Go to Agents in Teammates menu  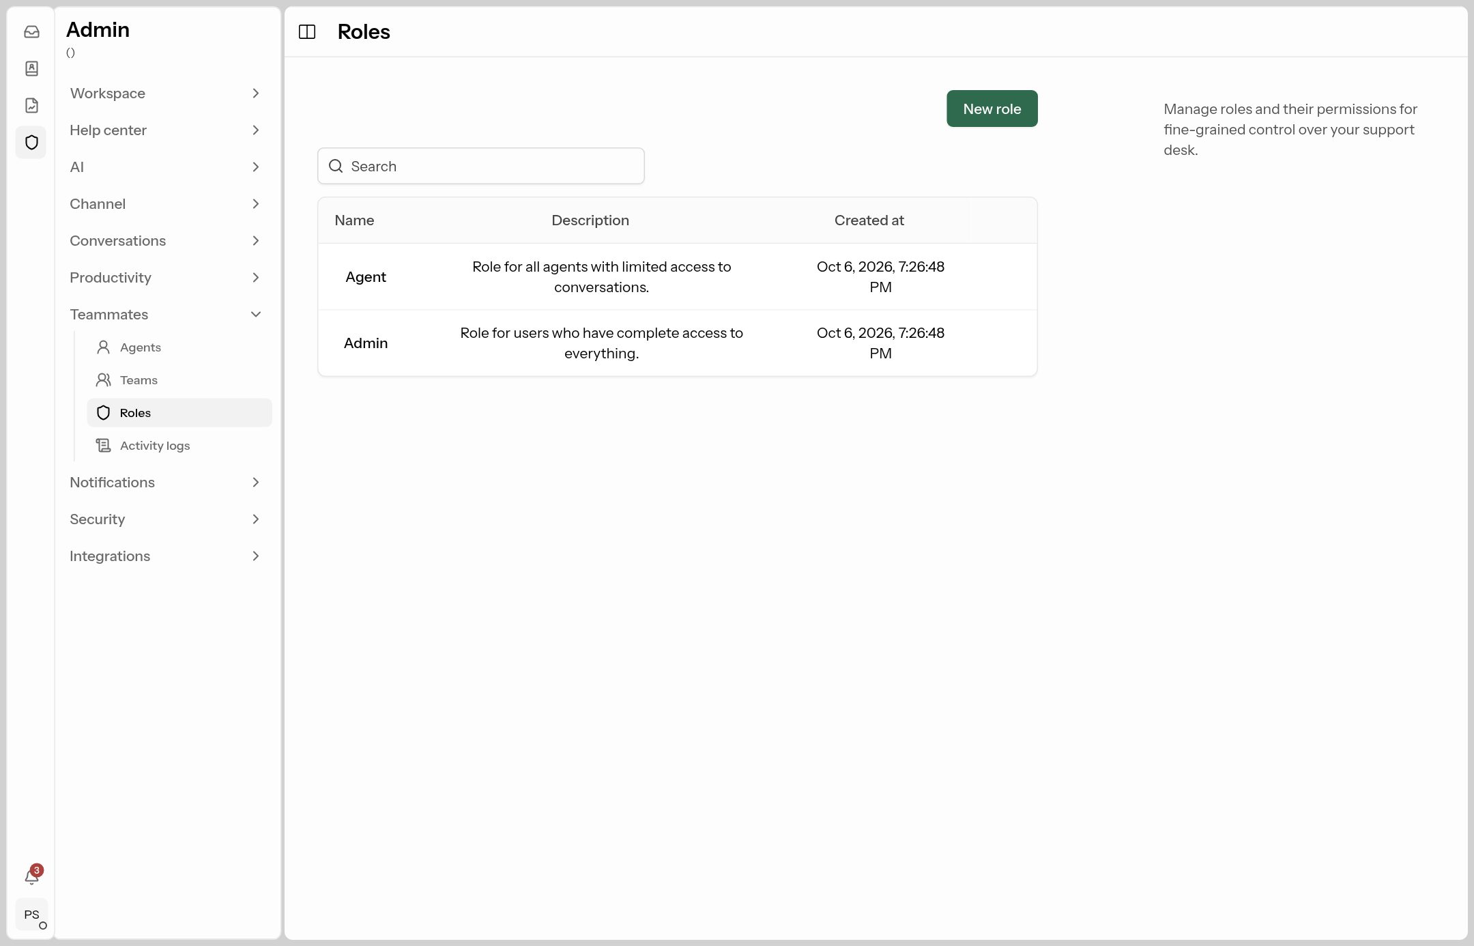click(x=179, y=347)
